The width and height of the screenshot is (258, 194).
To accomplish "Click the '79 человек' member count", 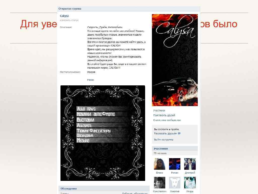I will point(160,153).
